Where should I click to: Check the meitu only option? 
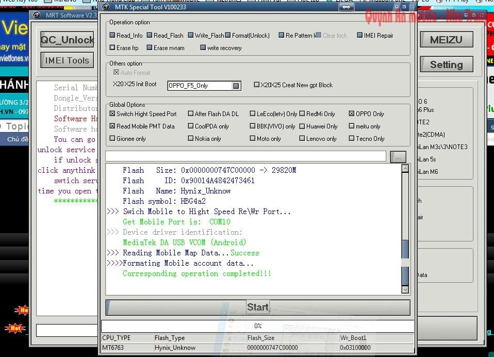[352, 126]
